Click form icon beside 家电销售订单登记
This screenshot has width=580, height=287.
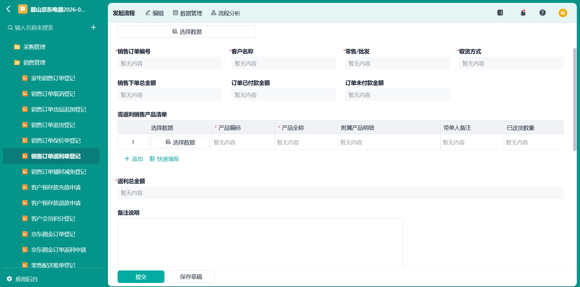click(25, 78)
